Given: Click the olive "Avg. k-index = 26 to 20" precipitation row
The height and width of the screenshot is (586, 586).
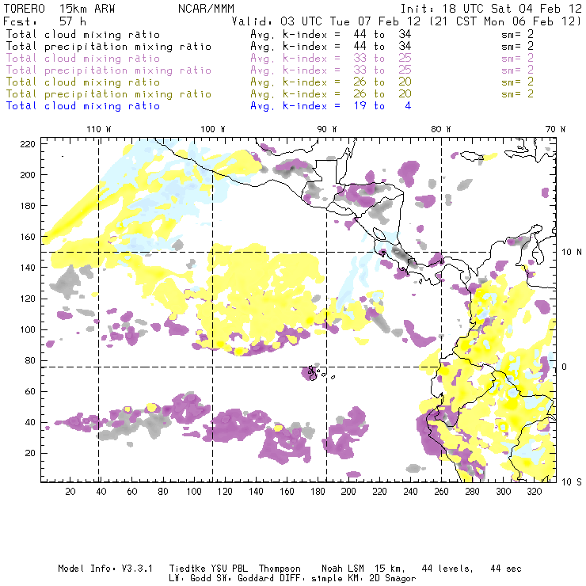Looking at the screenshot, I should (x=331, y=93).
